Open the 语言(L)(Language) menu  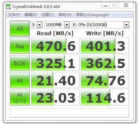[x=92, y=15]
